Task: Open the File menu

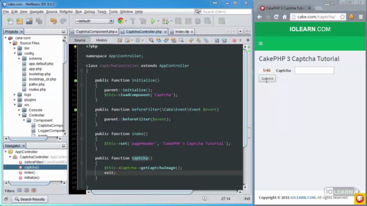Action: (6, 11)
